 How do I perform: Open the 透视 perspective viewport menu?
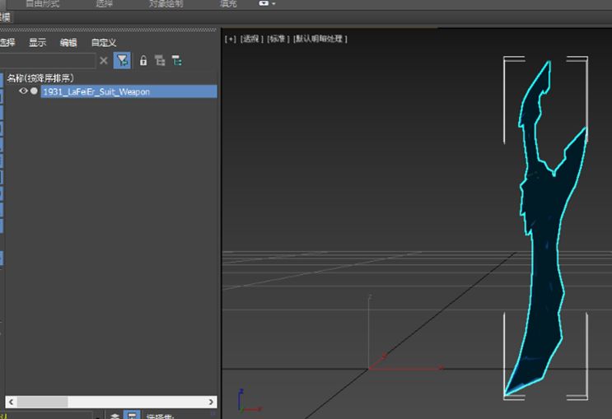coord(252,39)
